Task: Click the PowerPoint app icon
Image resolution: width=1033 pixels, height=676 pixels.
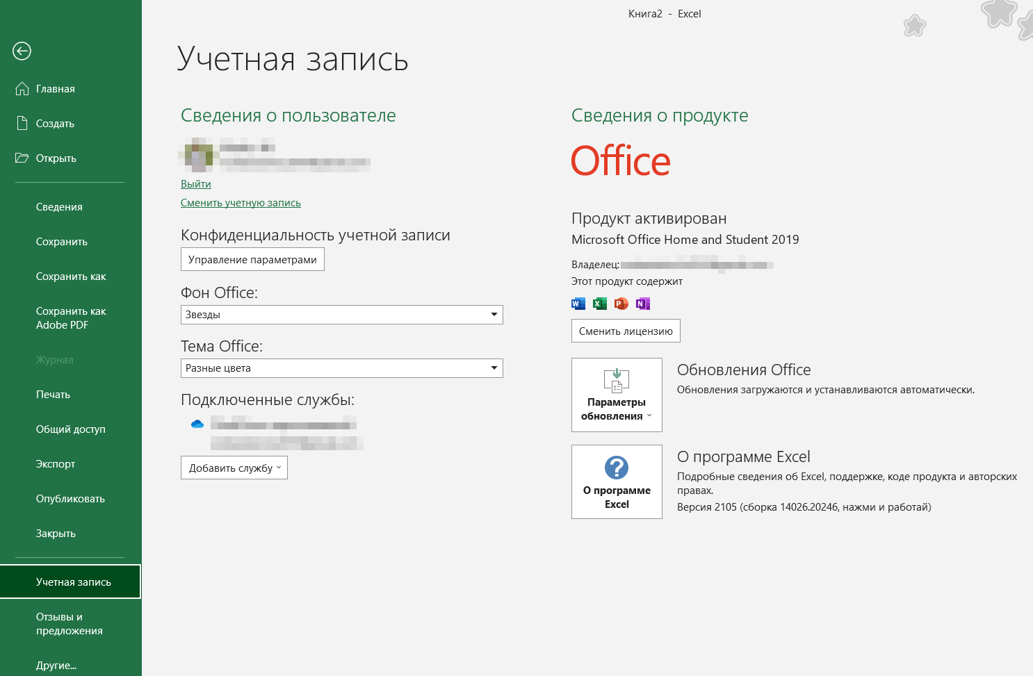Action: pos(621,304)
